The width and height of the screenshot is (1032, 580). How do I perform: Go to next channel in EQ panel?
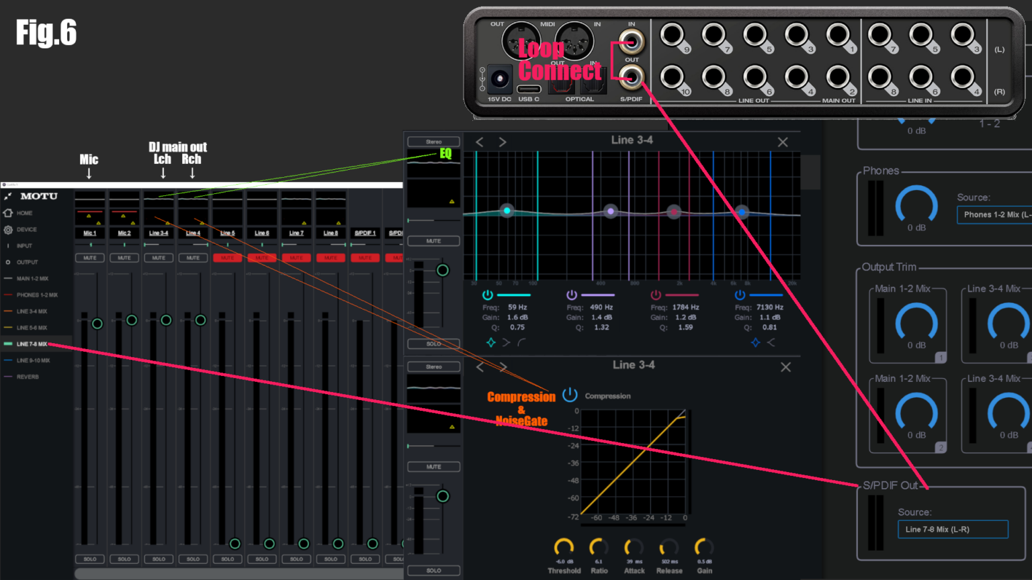tap(503, 142)
